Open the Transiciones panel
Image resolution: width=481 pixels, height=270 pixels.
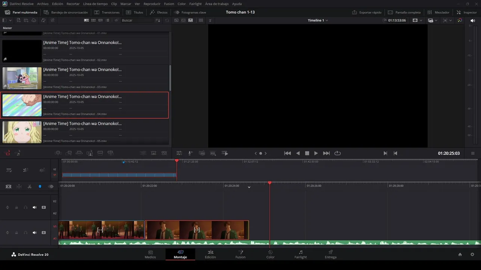point(107,12)
